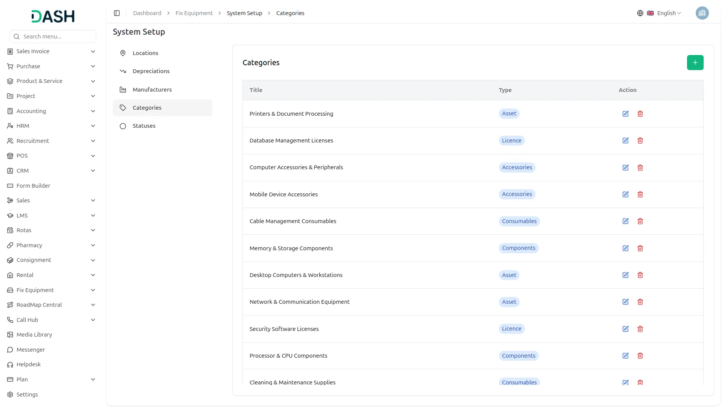
Task: Delete Database Management Licenses category
Action: click(640, 141)
